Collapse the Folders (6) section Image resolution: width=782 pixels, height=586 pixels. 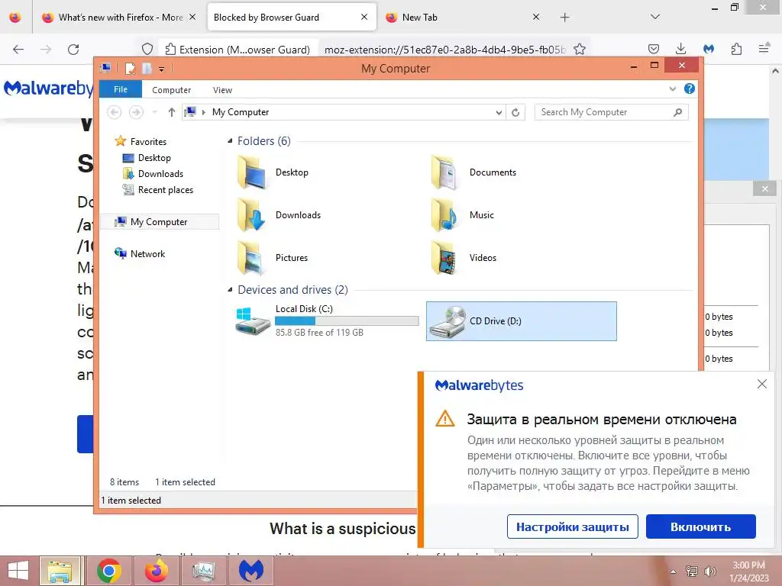coord(230,141)
